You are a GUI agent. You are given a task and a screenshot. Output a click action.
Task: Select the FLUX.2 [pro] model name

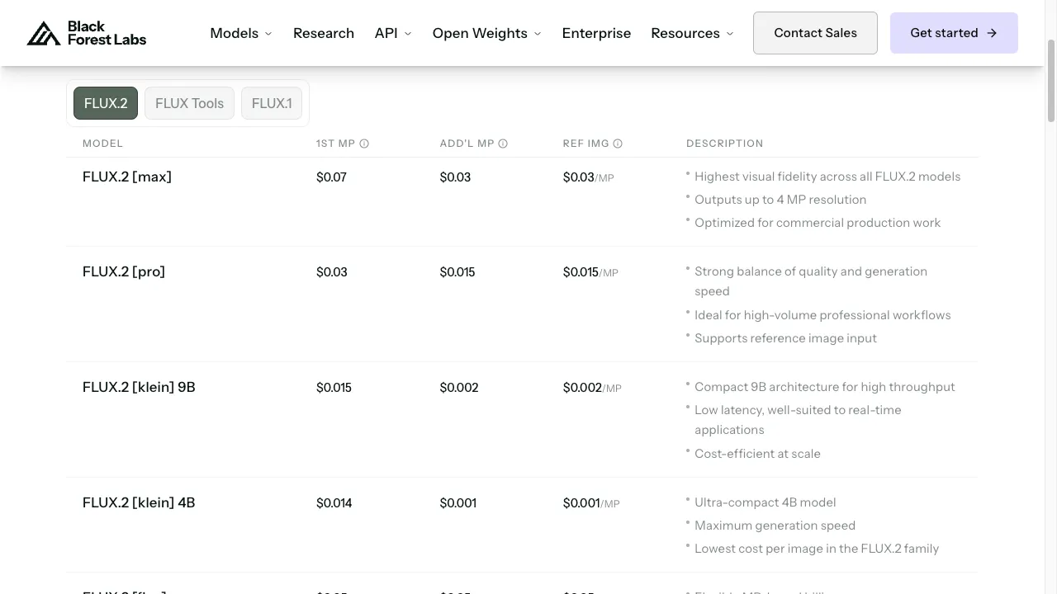click(x=124, y=271)
